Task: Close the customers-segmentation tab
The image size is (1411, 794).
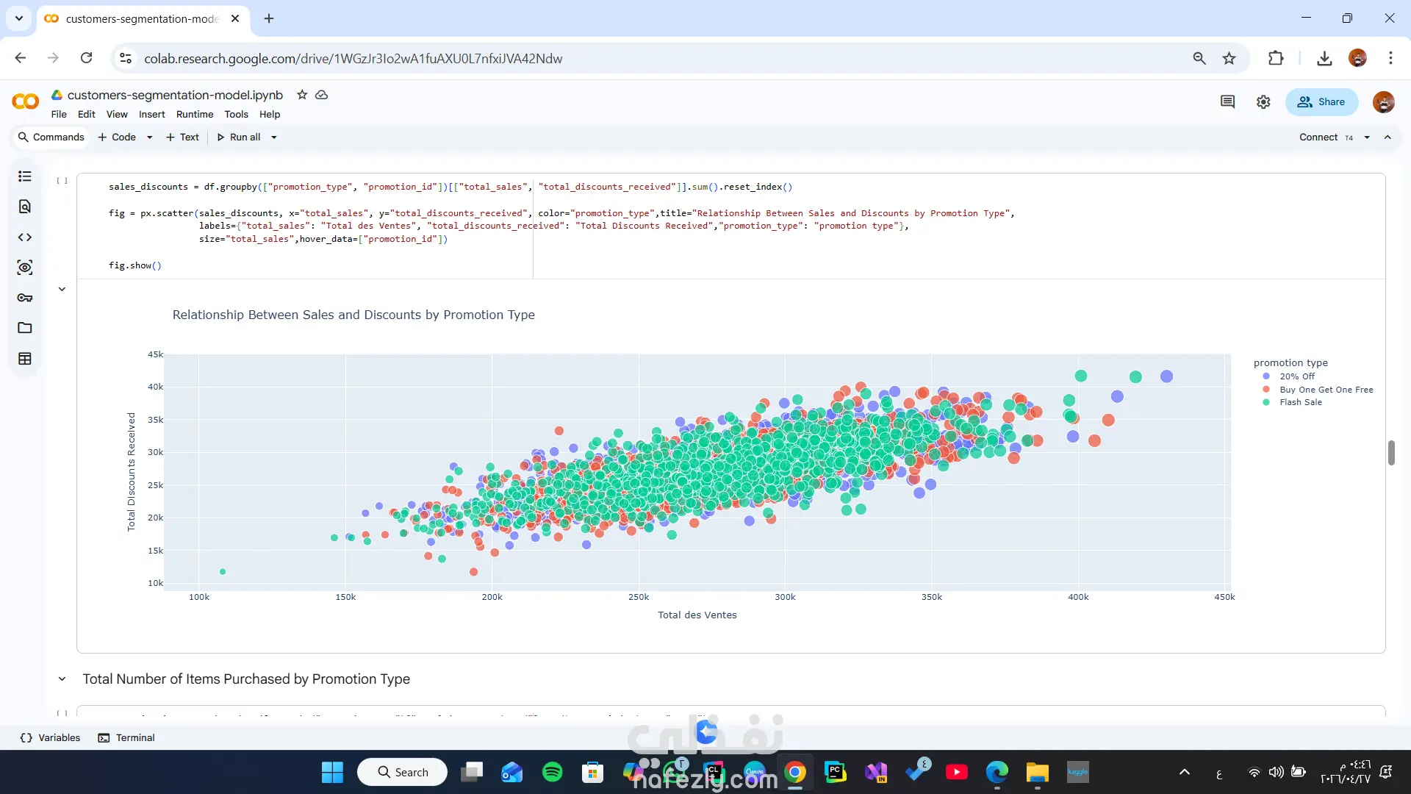Action: [x=235, y=18]
